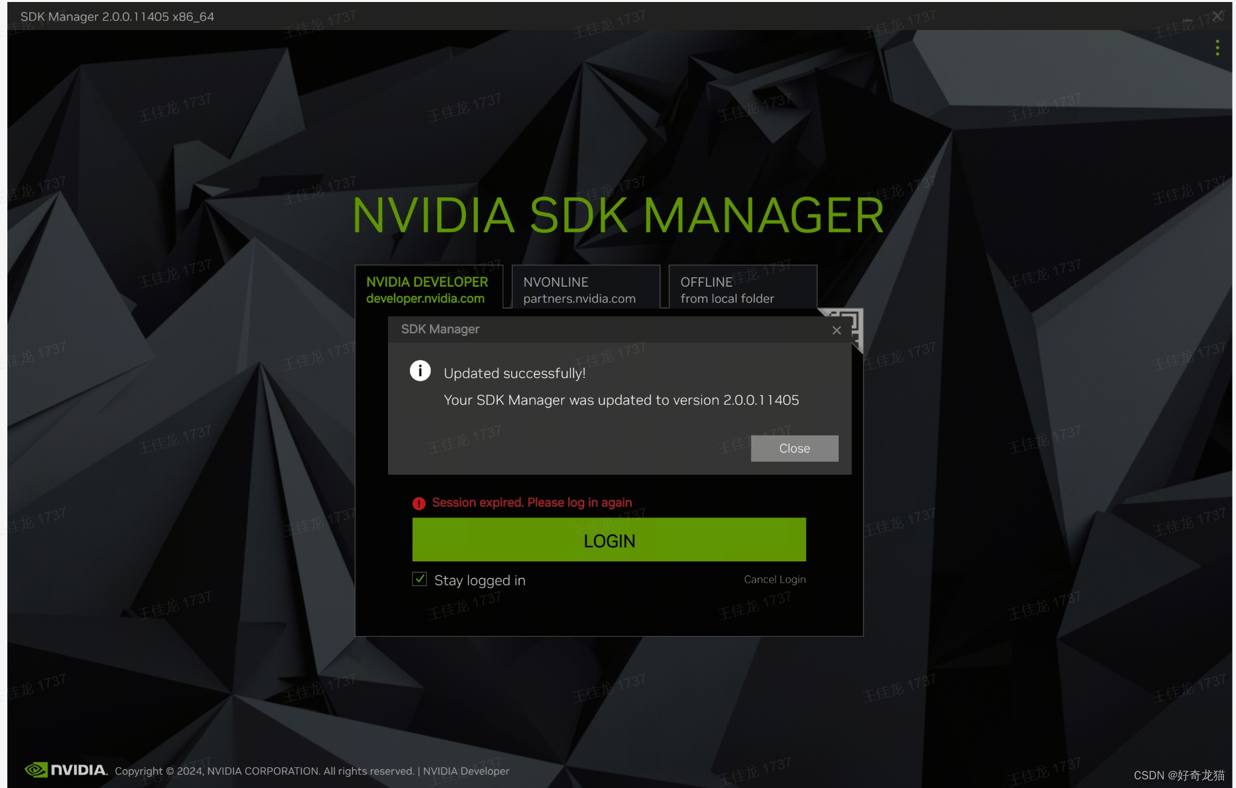Click the Close button in update dialog
The width and height of the screenshot is (1236, 788).
795,449
